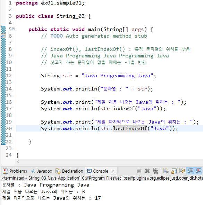Screen dimensions: 203x205
Task: Collapse the main method fold on line 5
Action: pos(14,29)
